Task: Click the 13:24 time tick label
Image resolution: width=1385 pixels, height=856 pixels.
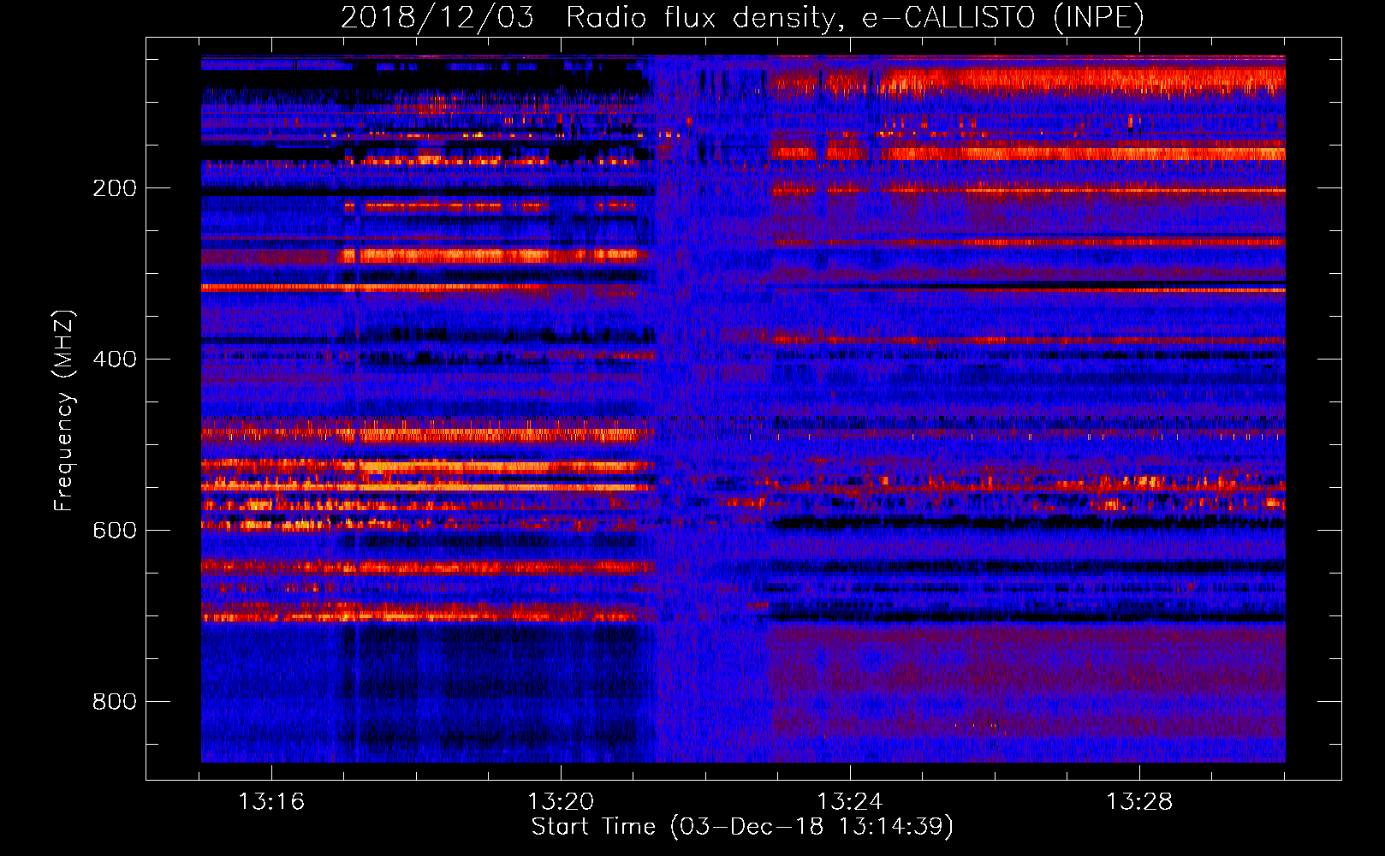Action: pos(850,801)
